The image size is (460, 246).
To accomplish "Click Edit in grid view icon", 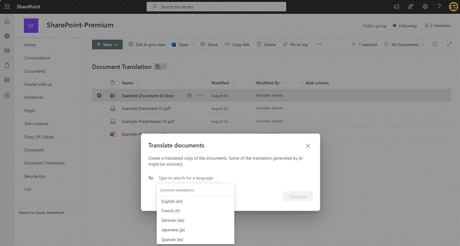I will (131, 45).
